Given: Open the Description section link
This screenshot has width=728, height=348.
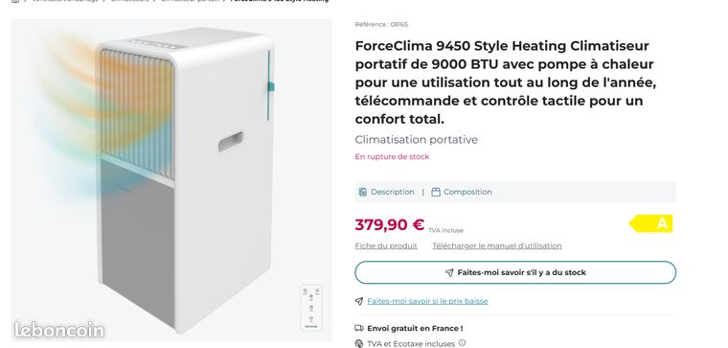Looking at the screenshot, I should 393,192.
